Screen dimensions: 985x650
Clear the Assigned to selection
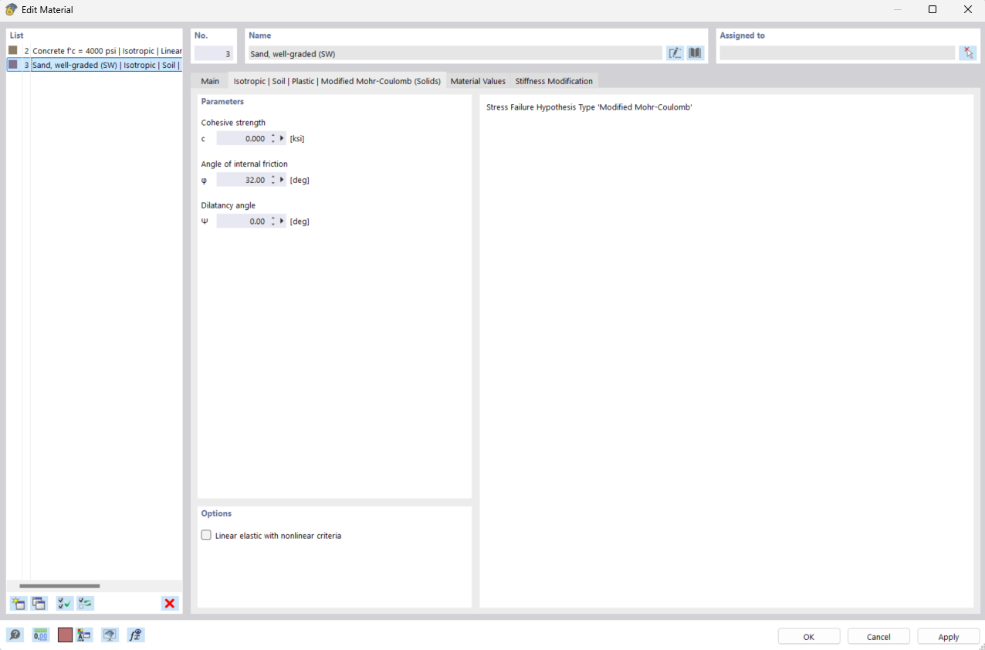pyautogui.click(x=968, y=52)
